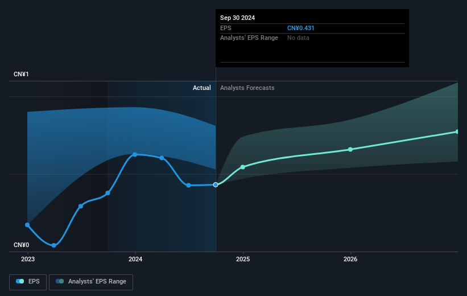Click the CN¥0 y-axis label
This screenshot has width=467, height=296.
22,245
